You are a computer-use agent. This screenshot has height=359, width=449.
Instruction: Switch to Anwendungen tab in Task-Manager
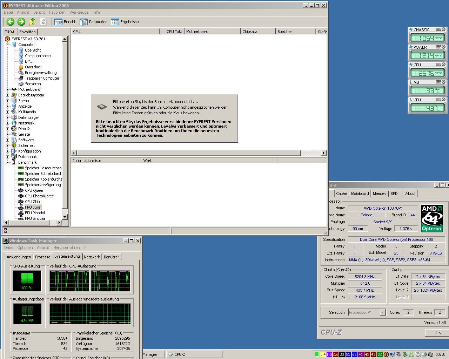(x=19, y=257)
